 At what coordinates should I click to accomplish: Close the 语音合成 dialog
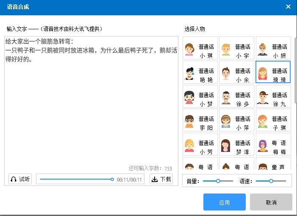(288, 7)
